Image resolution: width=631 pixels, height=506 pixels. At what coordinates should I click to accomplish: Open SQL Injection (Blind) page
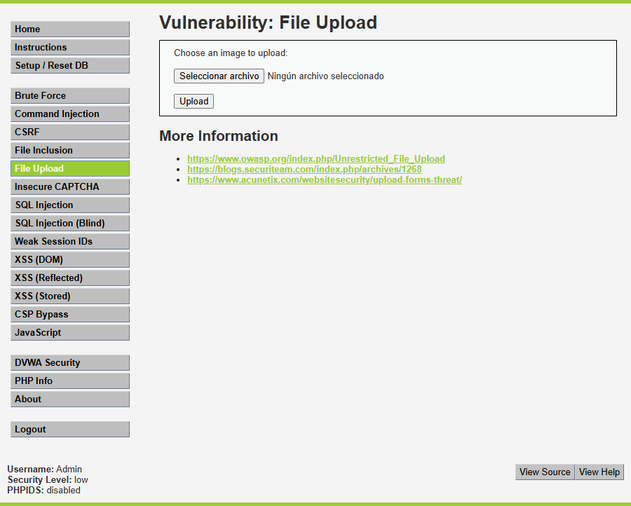70,223
